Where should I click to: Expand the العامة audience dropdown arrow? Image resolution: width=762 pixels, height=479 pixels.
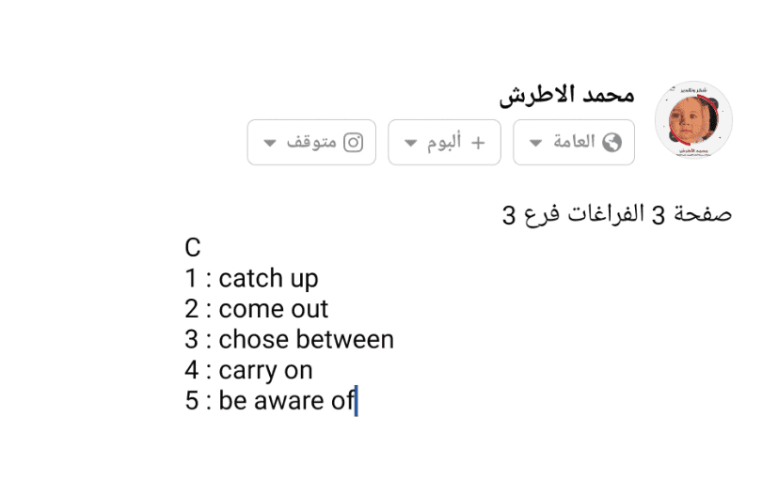[535, 144]
